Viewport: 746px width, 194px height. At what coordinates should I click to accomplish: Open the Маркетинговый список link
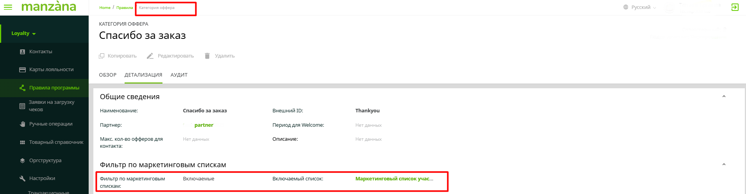tap(394, 179)
